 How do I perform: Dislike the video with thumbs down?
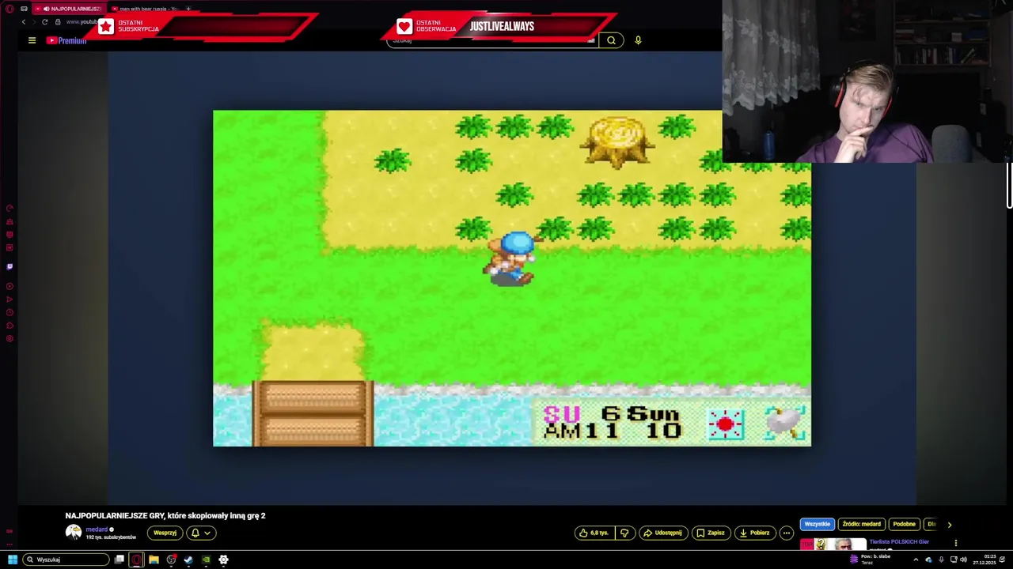coord(624,533)
